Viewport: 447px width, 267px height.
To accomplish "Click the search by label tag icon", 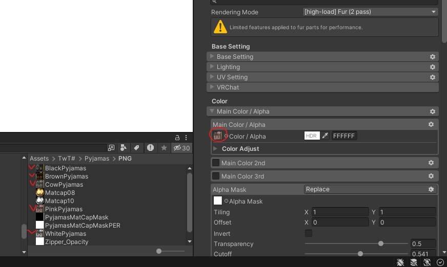I will [x=136, y=148].
